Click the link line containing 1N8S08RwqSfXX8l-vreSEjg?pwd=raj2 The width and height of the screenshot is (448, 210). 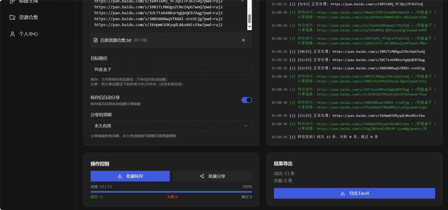(158, 19)
